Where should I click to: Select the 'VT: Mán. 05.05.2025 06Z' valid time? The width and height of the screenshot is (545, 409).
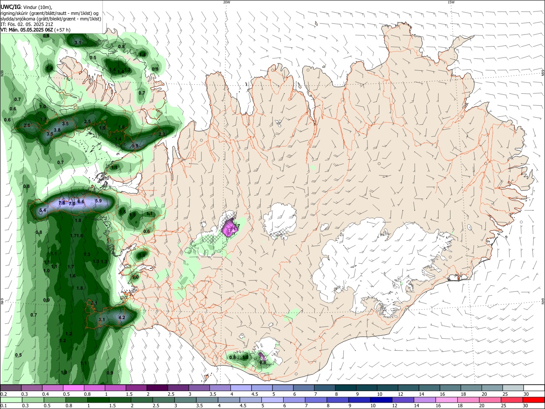point(27,30)
